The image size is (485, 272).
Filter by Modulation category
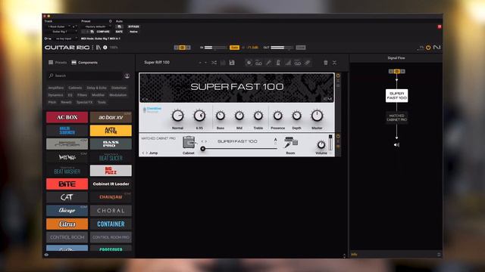click(x=118, y=95)
